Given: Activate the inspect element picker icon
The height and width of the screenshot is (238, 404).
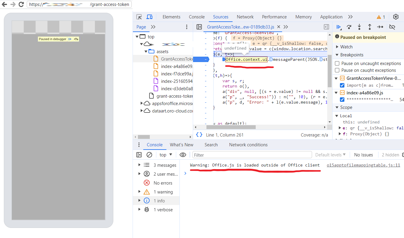Looking at the screenshot, I should (139, 17).
